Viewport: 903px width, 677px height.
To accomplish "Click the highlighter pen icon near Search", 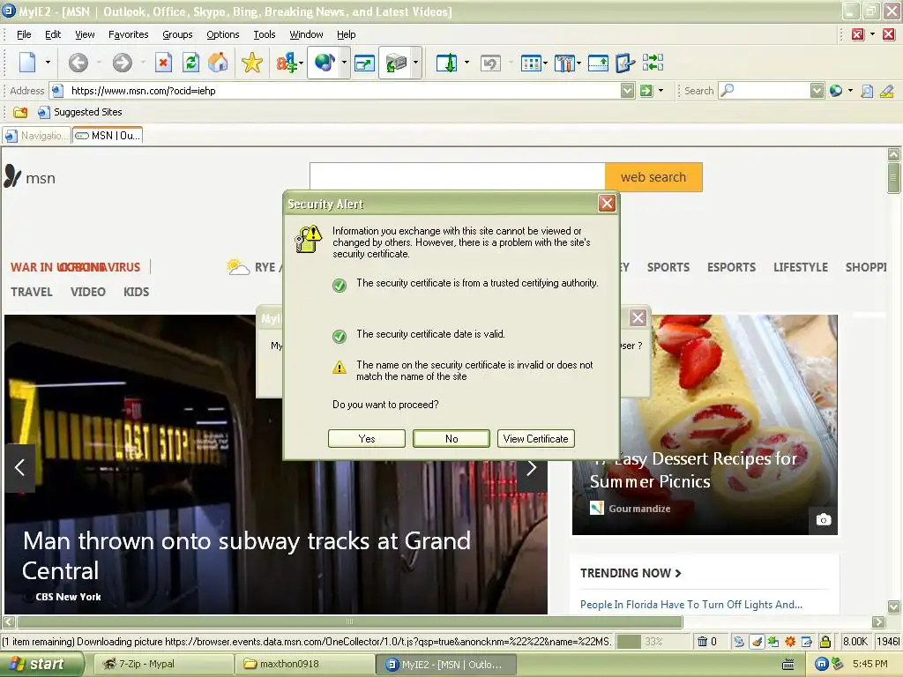I will pyautogui.click(x=886, y=91).
